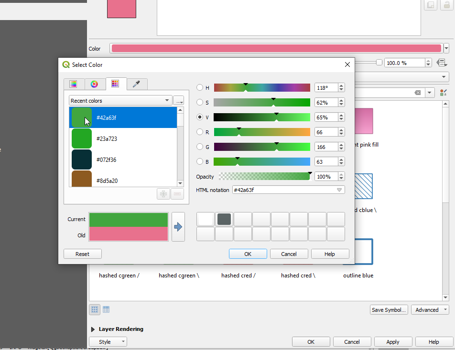Select the S saturation radio button

(200, 102)
